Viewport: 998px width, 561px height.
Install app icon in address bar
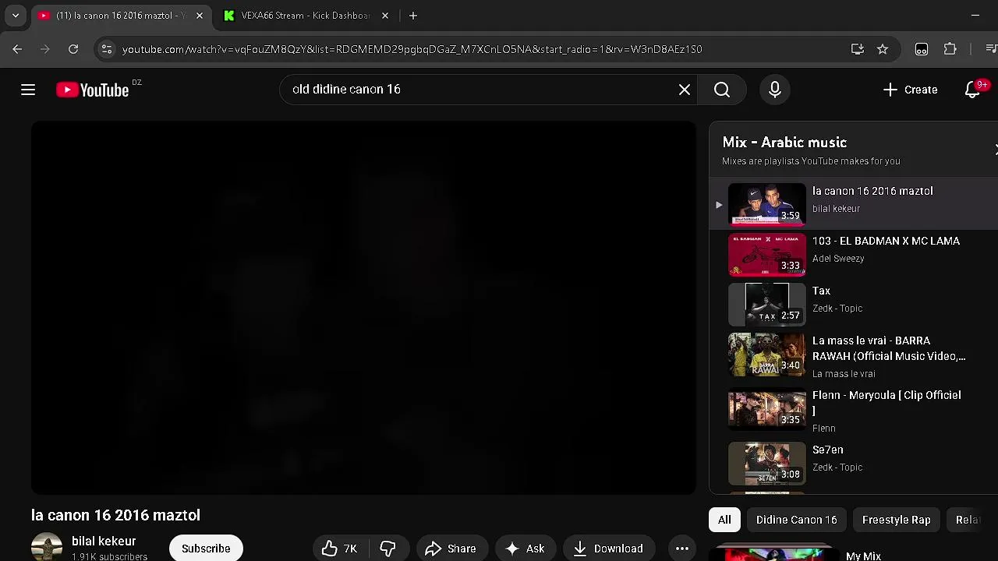tap(858, 49)
